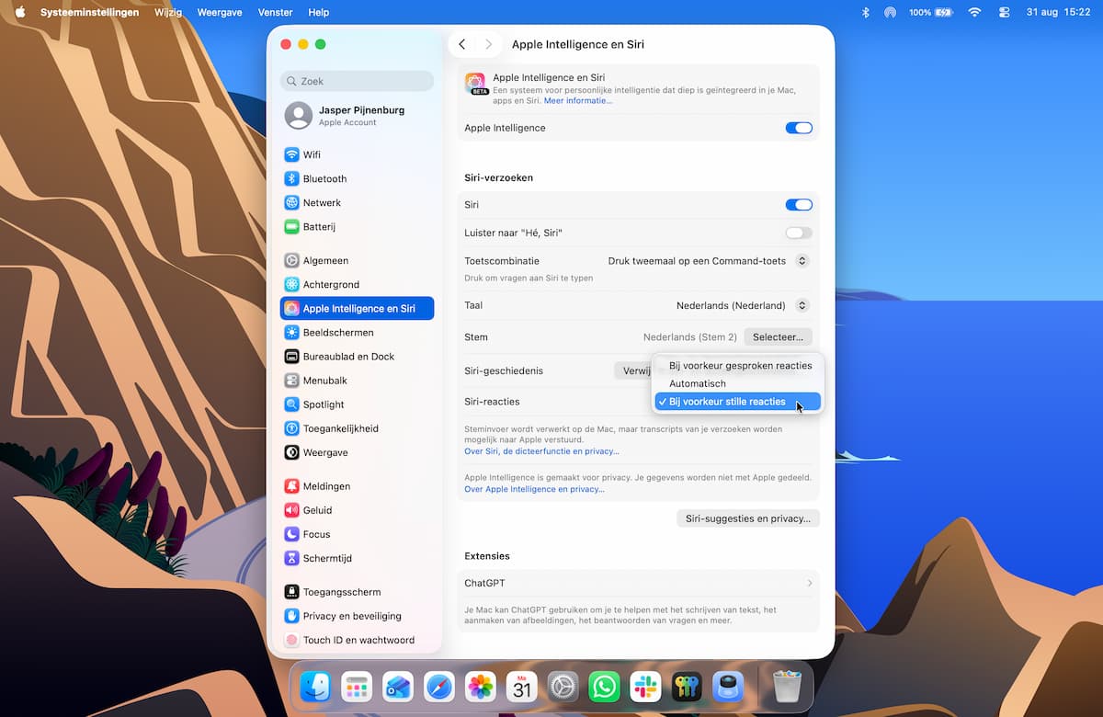This screenshot has height=717, width=1103.
Task: Open Achtergrond settings
Action: tap(357, 284)
